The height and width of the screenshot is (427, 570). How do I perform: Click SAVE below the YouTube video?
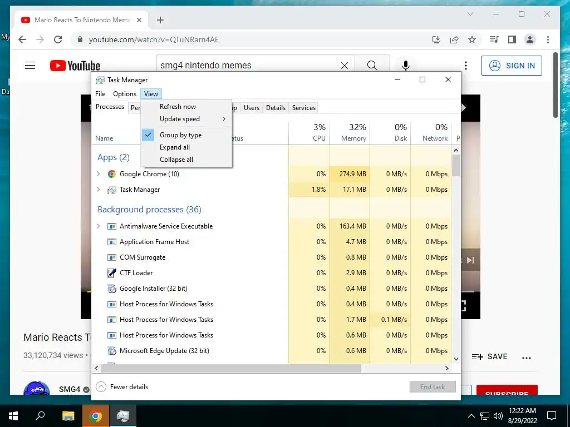[x=490, y=356]
